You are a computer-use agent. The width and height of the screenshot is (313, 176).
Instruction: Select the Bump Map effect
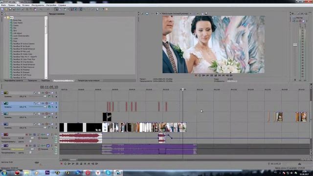(x=17, y=20)
